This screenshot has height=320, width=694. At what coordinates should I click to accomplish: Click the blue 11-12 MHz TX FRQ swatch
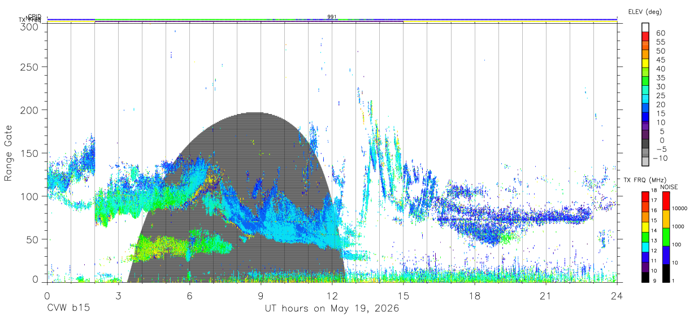(x=645, y=256)
